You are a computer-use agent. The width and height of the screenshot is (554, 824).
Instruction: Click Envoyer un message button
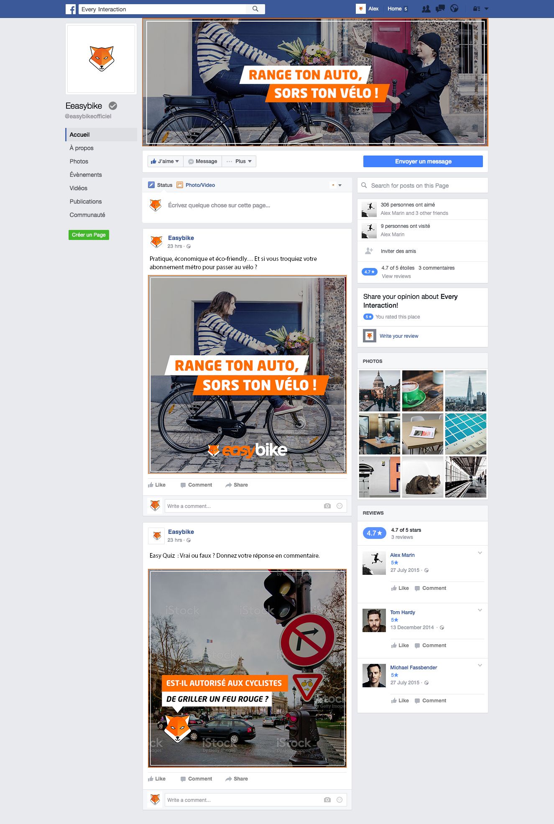click(423, 161)
